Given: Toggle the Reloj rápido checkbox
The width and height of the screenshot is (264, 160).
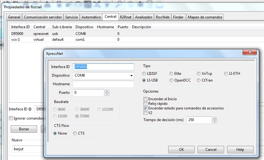Looking at the screenshot, I should [145, 103].
